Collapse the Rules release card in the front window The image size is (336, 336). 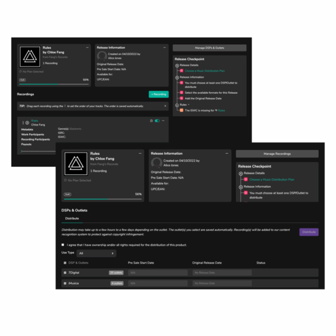coord(140,153)
